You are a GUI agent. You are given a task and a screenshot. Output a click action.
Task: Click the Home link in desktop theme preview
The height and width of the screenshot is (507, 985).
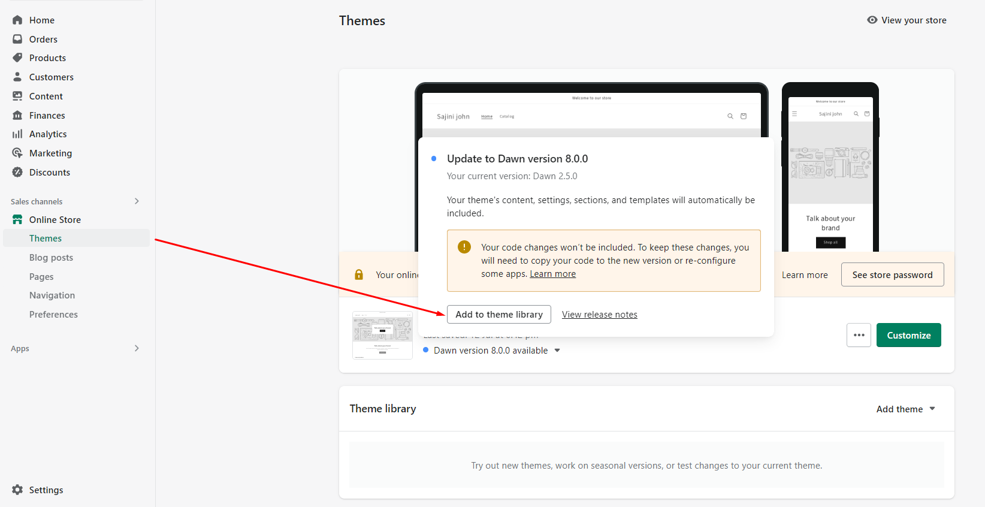[x=487, y=116]
